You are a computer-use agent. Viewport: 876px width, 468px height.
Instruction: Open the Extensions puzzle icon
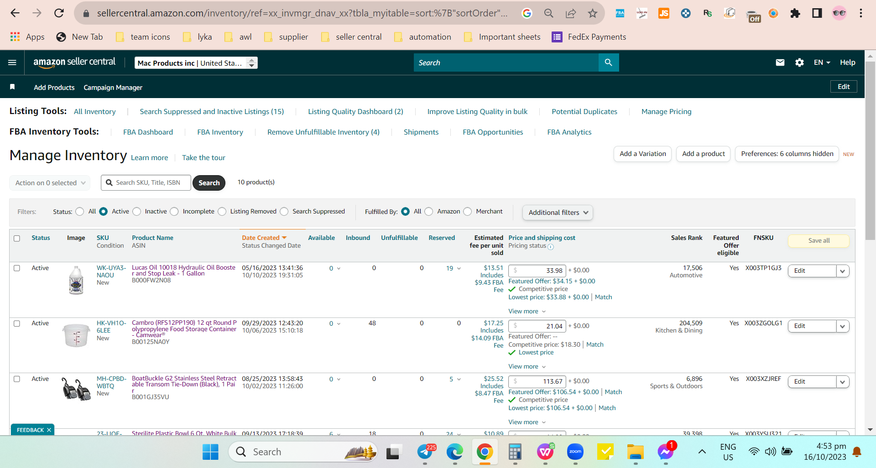[795, 13]
